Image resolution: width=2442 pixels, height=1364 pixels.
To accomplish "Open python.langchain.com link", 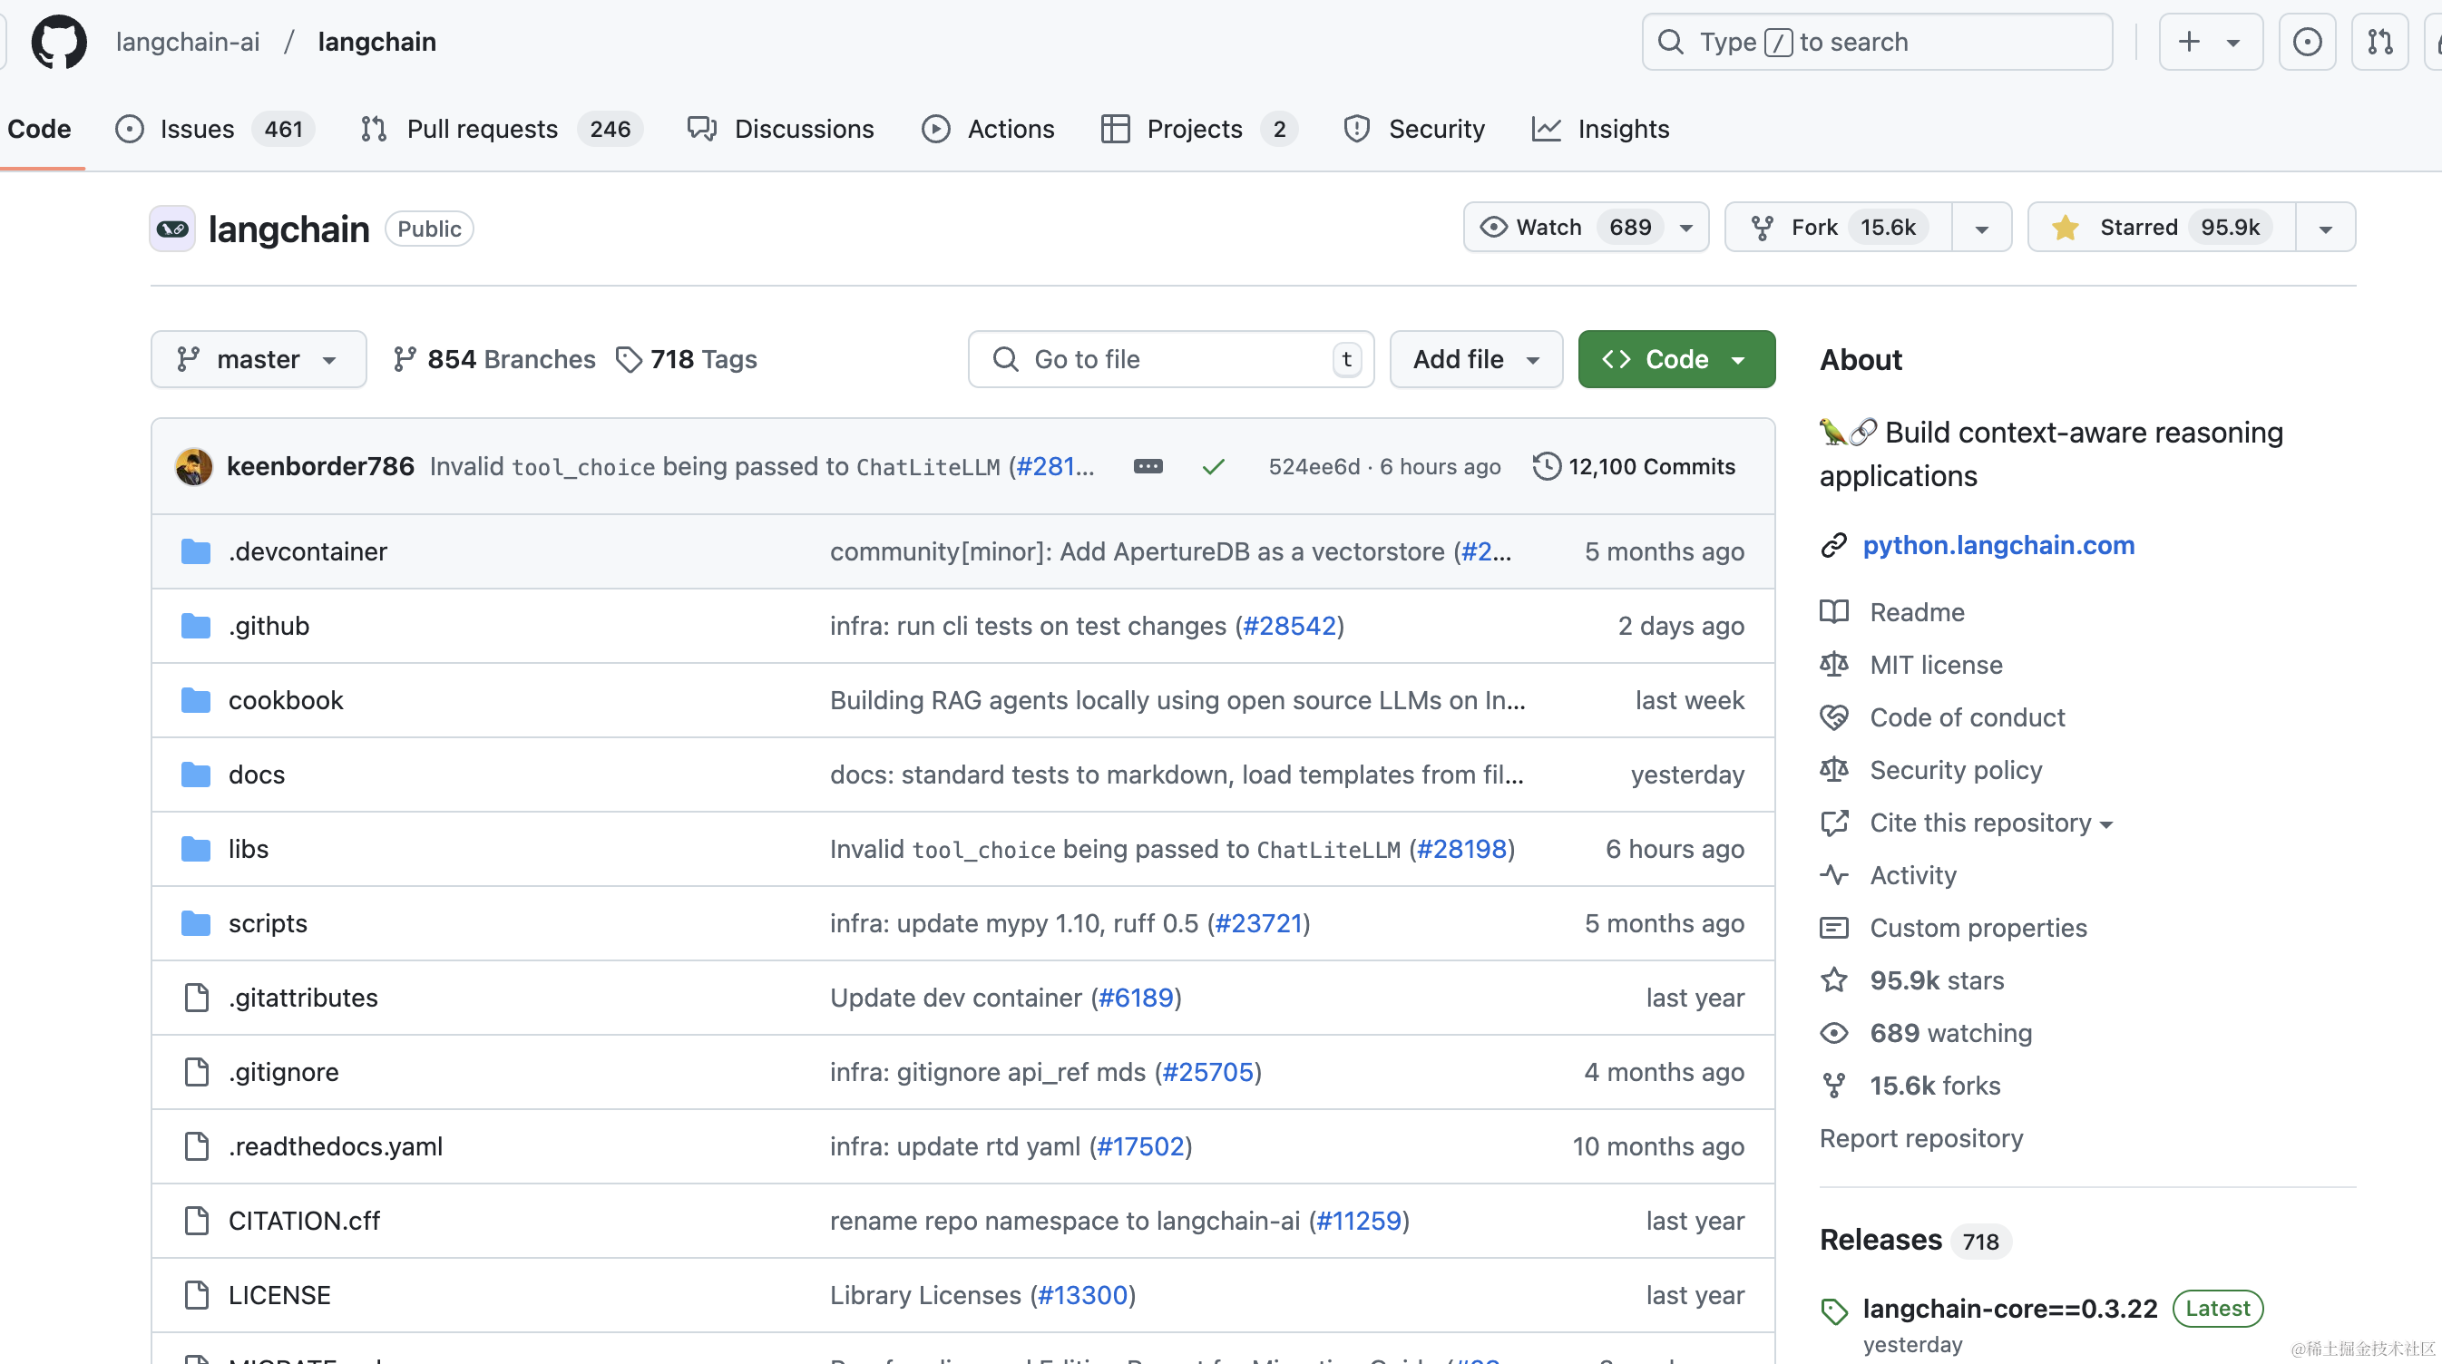I will [x=1998, y=545].
